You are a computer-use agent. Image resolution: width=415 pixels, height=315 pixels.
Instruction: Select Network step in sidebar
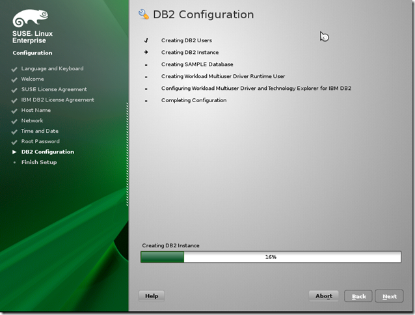pyautogui.click(x=32, y=120)
